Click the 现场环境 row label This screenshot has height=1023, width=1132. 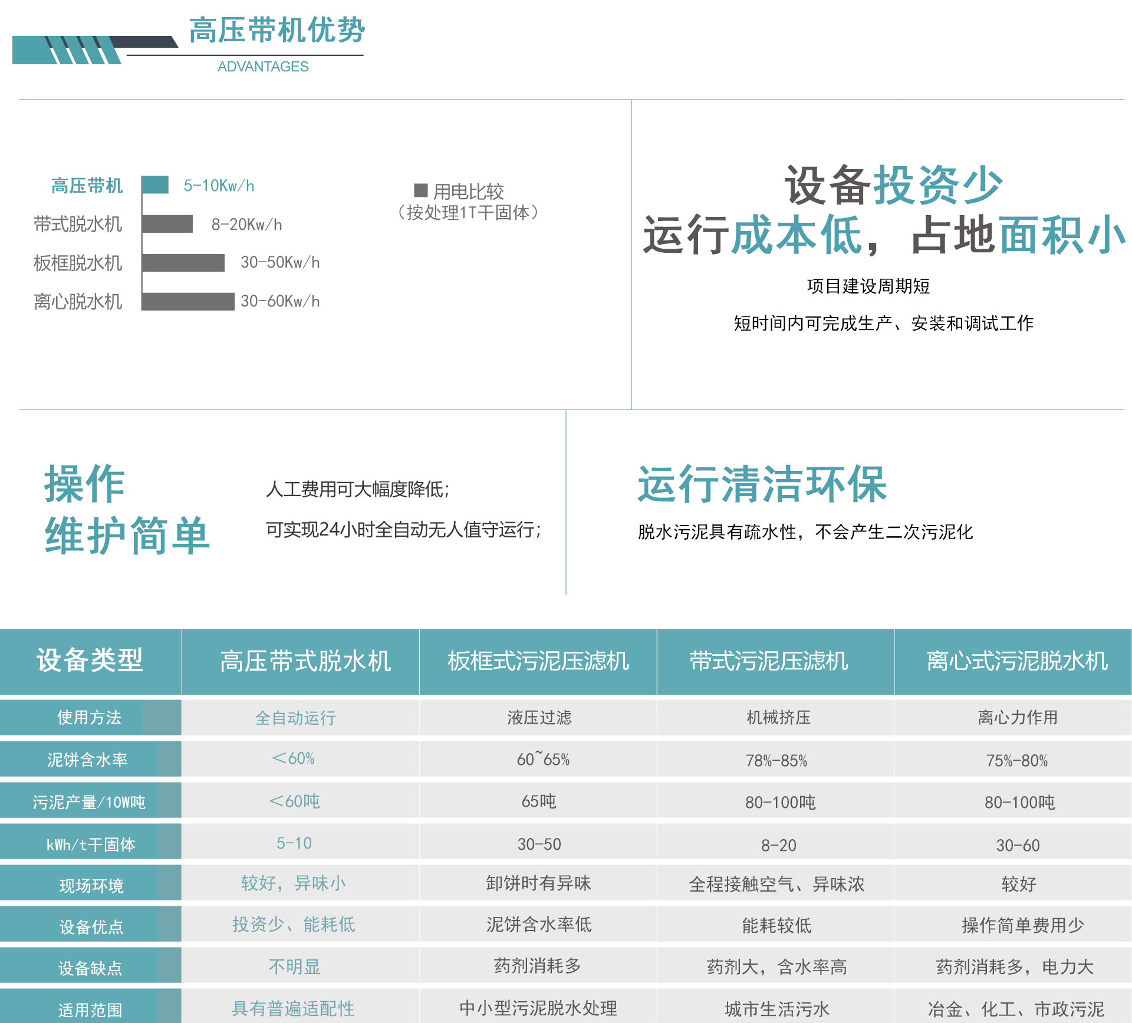[91, 886]
